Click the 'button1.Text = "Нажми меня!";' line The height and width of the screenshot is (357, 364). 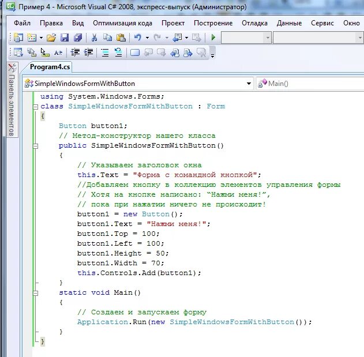coord(144,224)
